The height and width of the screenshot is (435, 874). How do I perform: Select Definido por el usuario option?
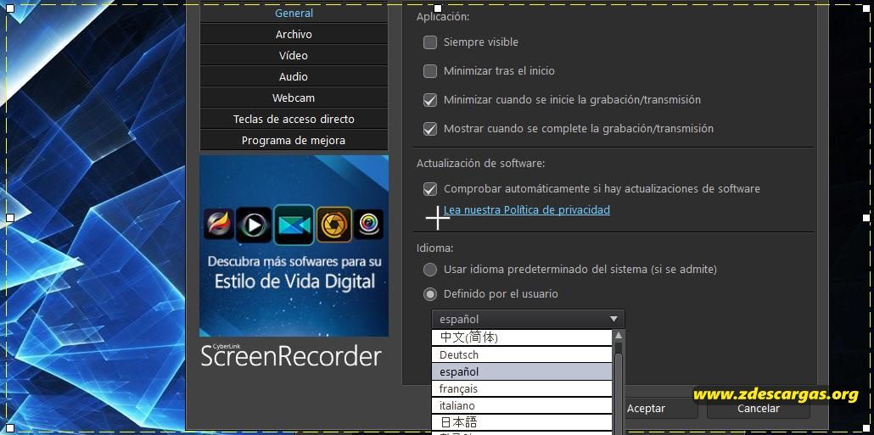point(429,294)
